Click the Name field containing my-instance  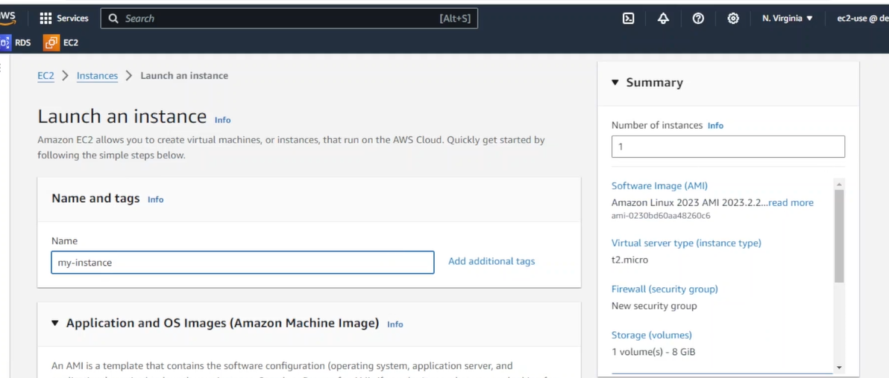click(242, 263)
